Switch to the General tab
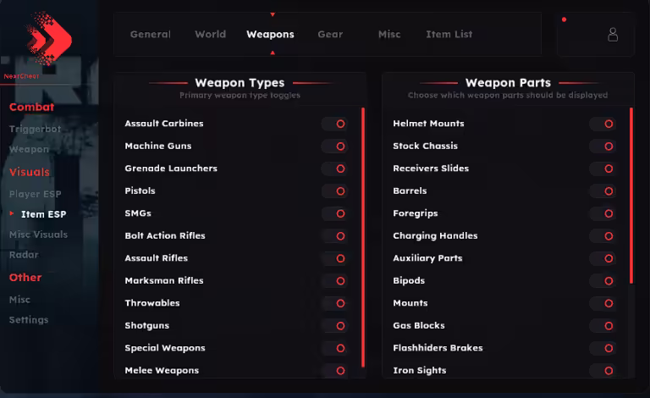 click(151, 35)
